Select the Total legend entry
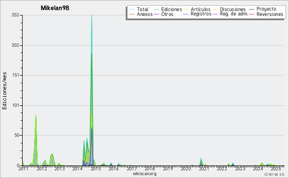Screen dimensions: 289x178 click(x=143, y=9)
